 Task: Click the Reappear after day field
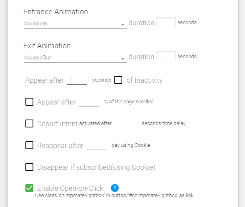(96, 146)
